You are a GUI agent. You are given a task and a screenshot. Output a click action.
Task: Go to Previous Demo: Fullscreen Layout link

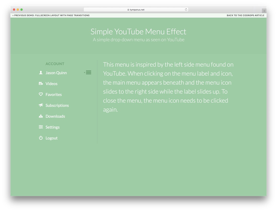point(51,15)
